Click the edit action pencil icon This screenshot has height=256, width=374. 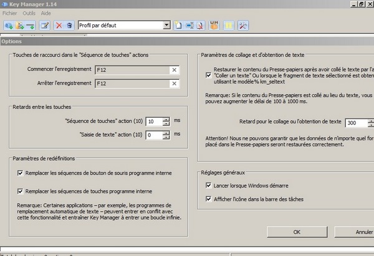[45, 26]
